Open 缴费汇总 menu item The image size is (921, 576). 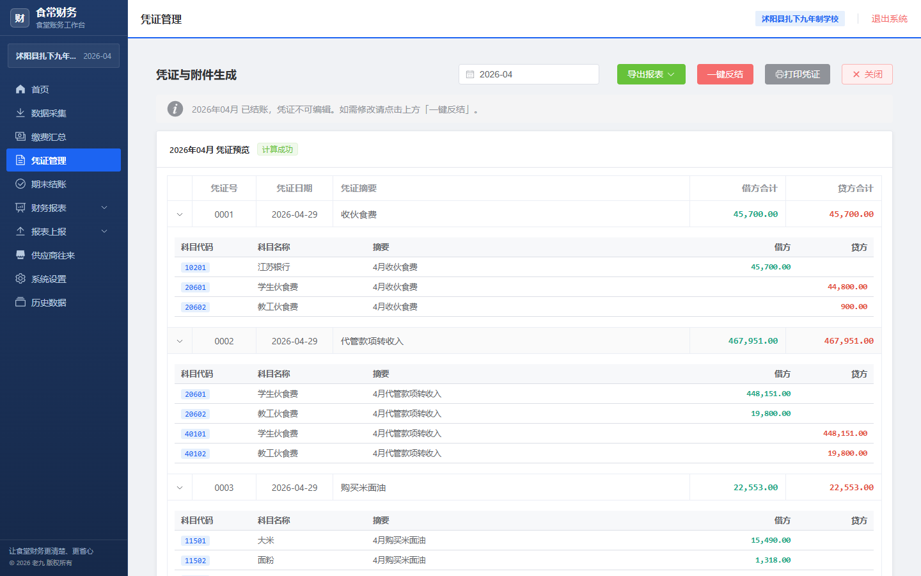(x=63, y=136)
